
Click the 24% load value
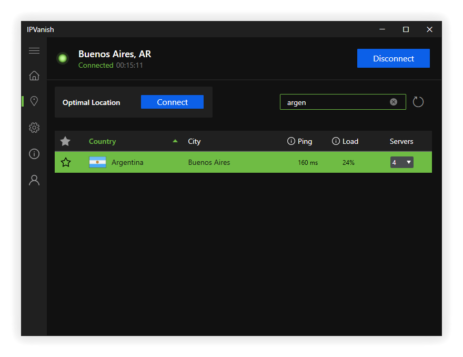(x=348, y=163)
